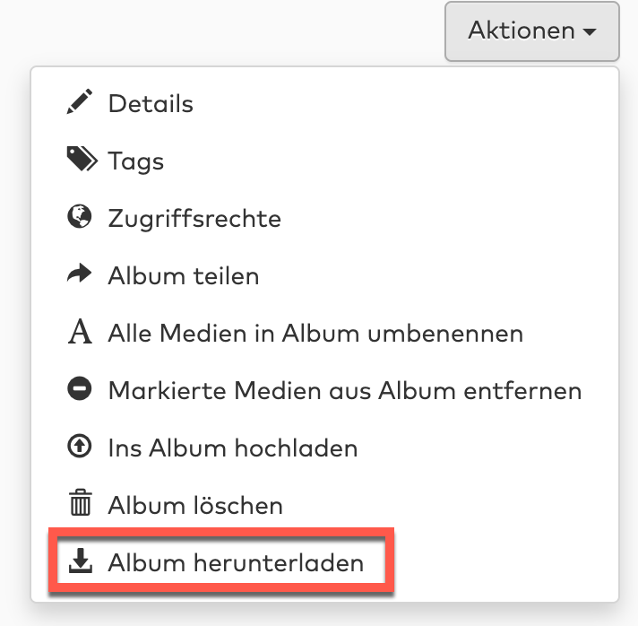The height and width of the screenshot is (626, 638).
Task: Click the letter A rename icon
Action: click(x=80, y=334)
